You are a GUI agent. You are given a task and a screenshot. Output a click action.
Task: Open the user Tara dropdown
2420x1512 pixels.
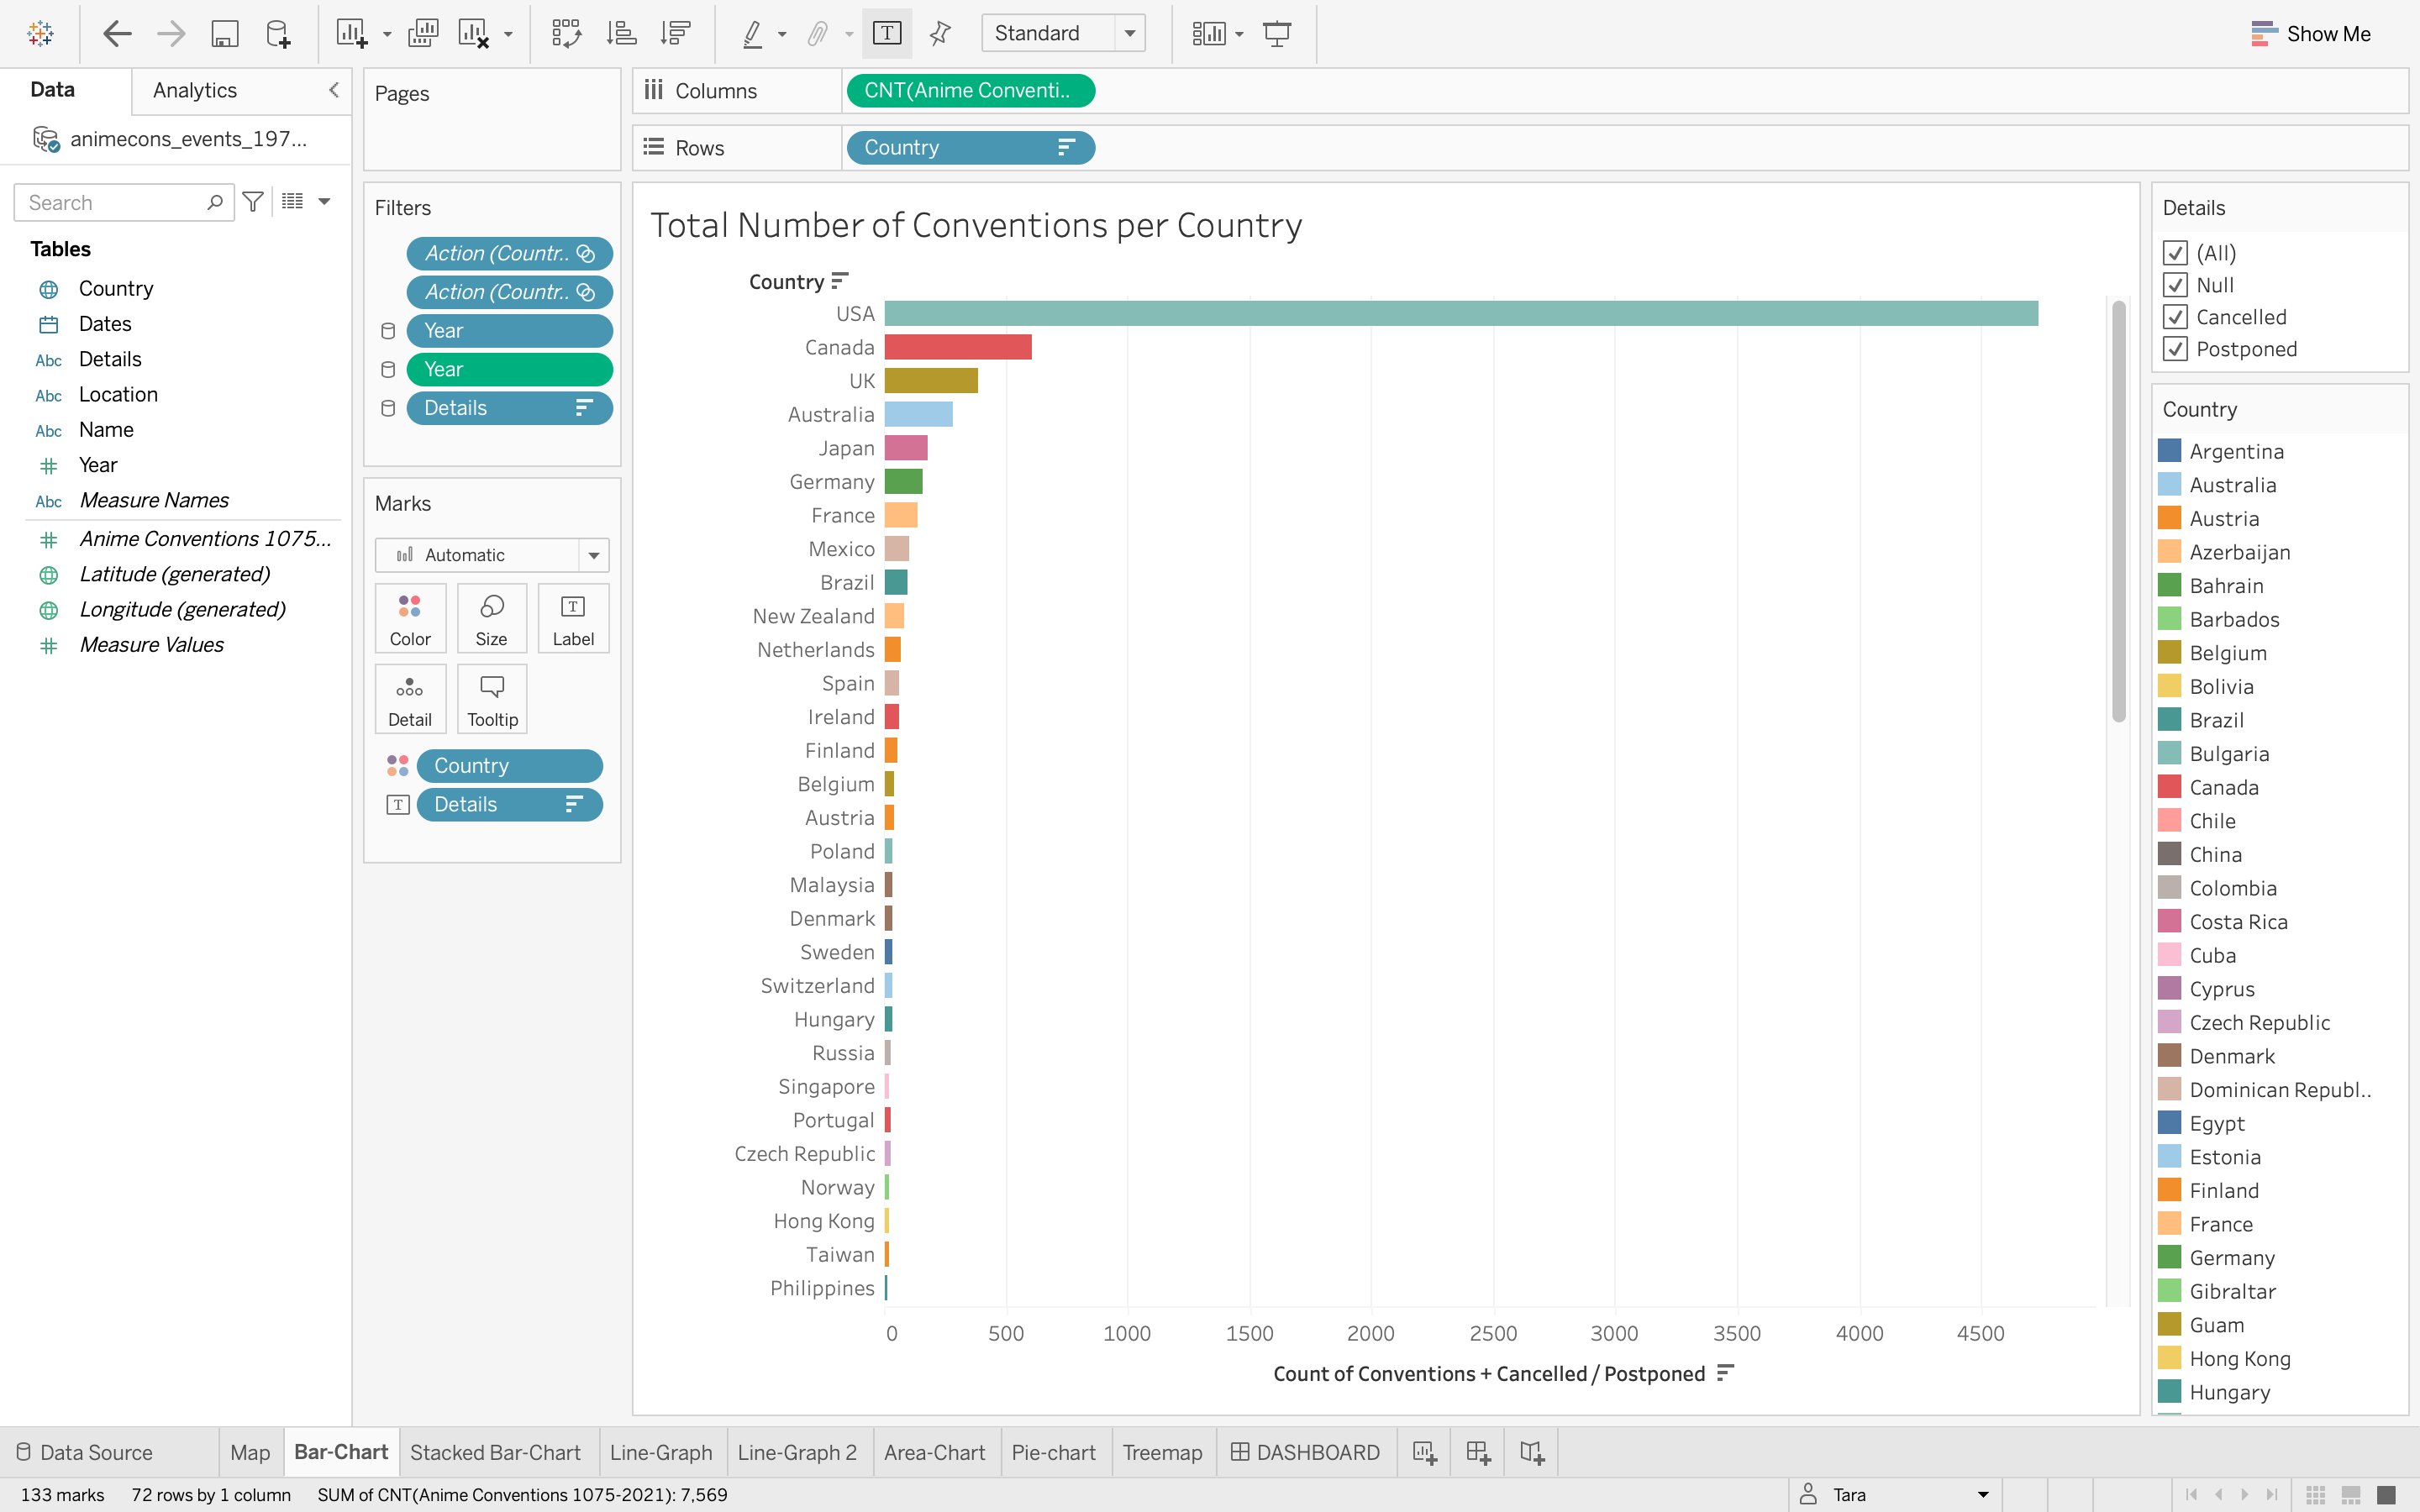[x=1982, y=1494]
